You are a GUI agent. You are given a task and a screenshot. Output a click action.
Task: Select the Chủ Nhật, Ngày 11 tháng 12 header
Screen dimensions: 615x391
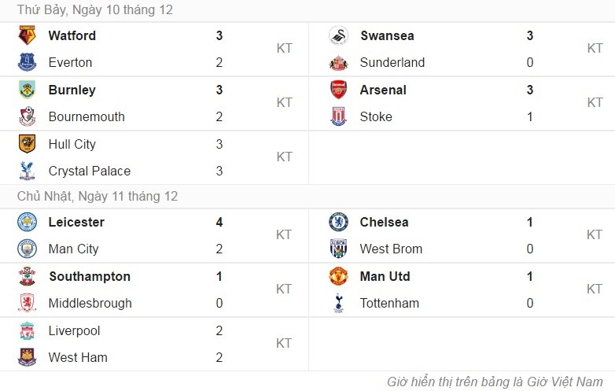(98, 196)
